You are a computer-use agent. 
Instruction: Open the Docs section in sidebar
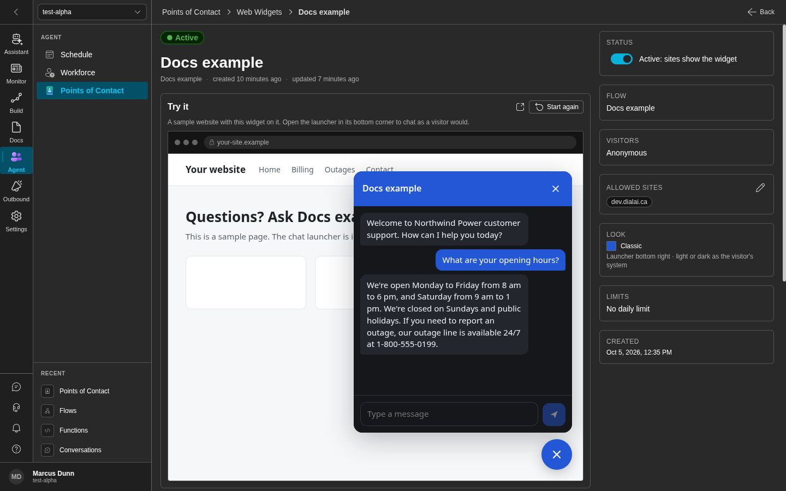click(16, 132)
